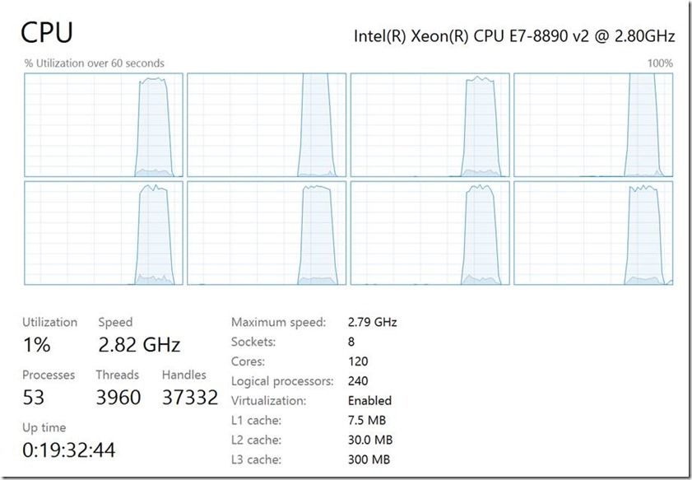Click the L3 cache 300 MB value
This screenshot has width=692, height=480.
[369, 459]
